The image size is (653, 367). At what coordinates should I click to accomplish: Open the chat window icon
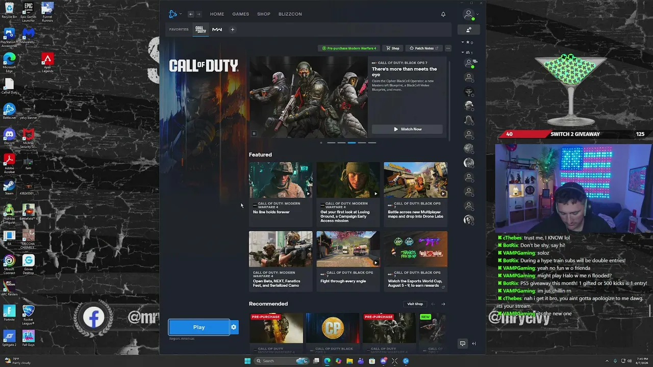[x=463, y=344]
